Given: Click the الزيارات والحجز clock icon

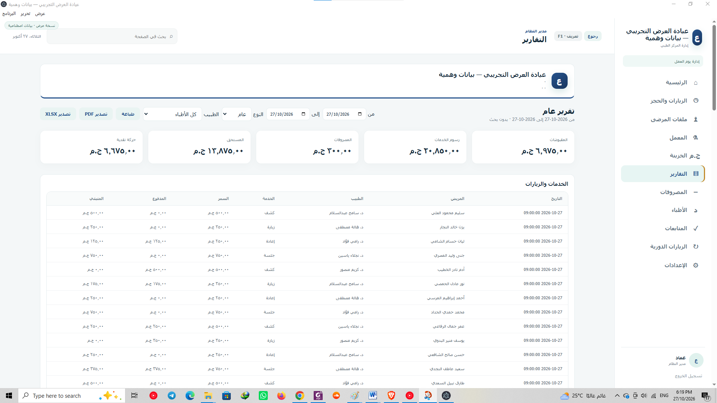Looking at the screenshot, I should click(696, 101).
